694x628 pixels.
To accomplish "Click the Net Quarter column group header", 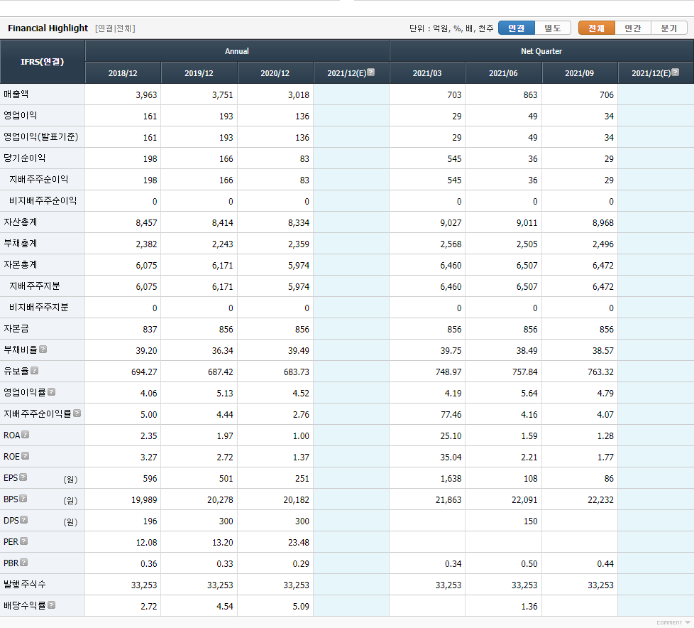I will (x=541, y=51).
